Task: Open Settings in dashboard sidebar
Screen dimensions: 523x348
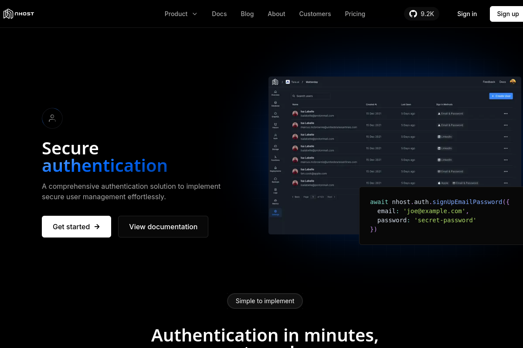Action: [x=275, y=213]
